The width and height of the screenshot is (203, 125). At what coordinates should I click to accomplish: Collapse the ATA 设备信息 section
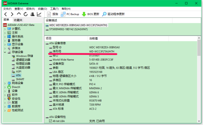click(x=47, y=43)
